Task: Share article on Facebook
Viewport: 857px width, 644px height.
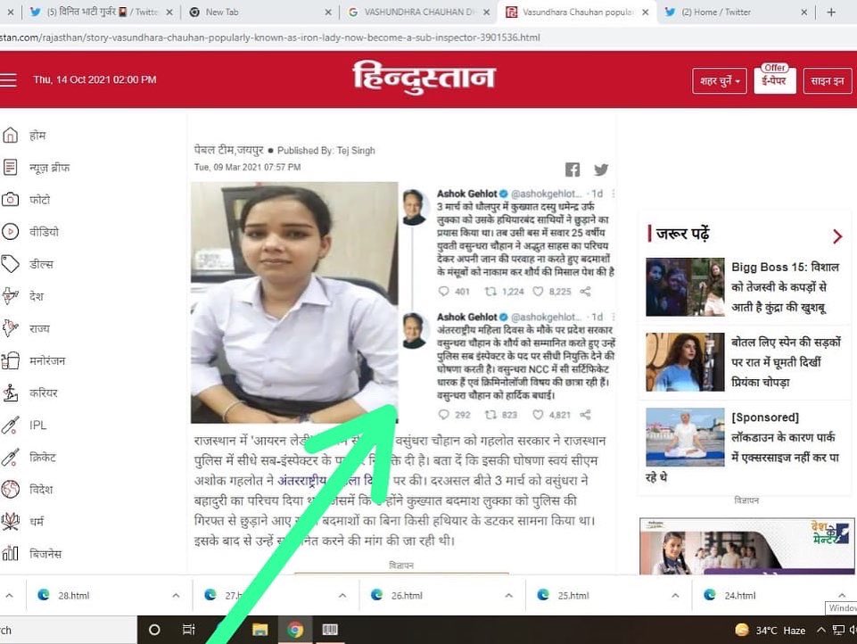Action: [573, 169]
